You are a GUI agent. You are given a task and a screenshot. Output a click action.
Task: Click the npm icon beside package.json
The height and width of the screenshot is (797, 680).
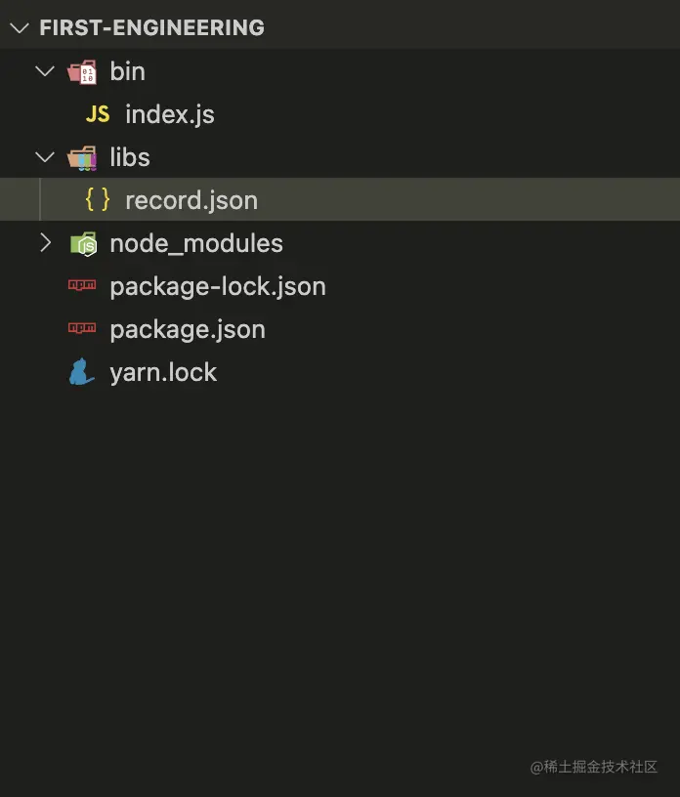pyautogui.click(x=82, y=328)
